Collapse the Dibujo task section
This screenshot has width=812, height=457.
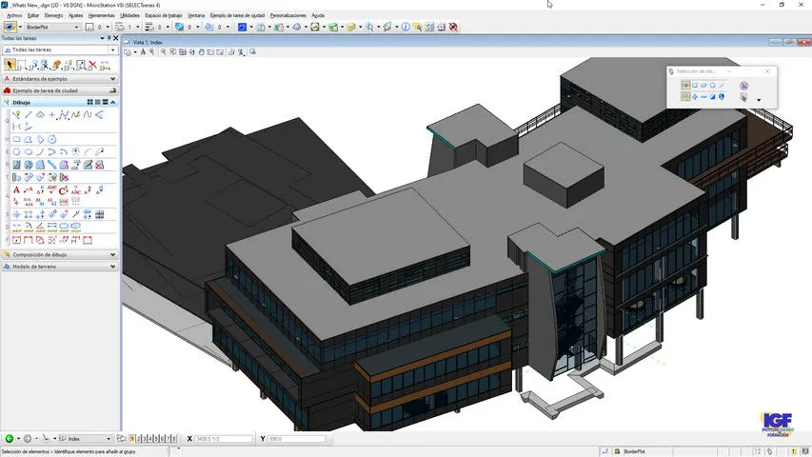pos(113,103)
